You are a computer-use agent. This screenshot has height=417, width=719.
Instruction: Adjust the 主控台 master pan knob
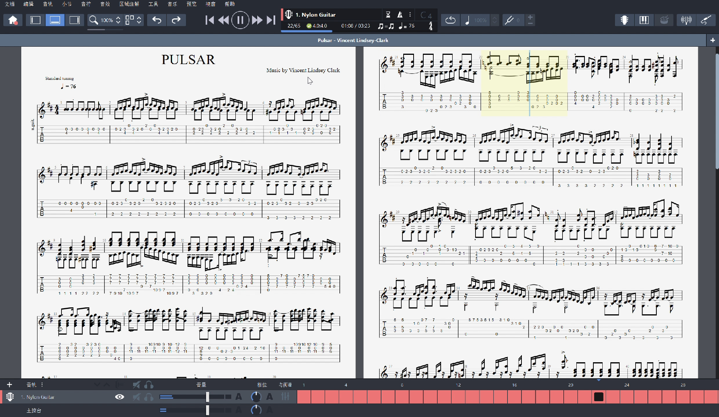[256, 410]
